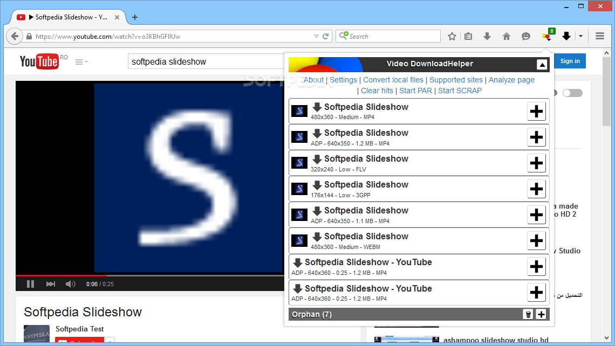Bookmark this page with the star icon
This screenshot has height=346, width=615.
click(x=452, y=36)
